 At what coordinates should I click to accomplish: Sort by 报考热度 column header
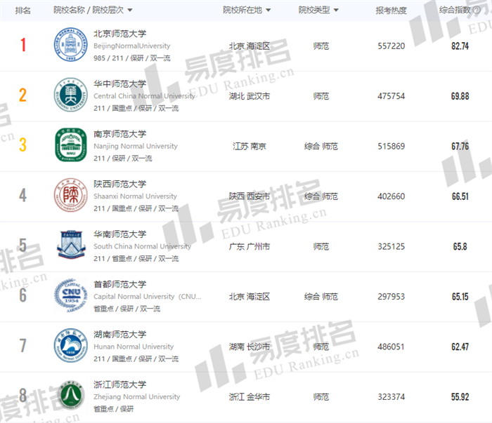click(x=391, y=11)
